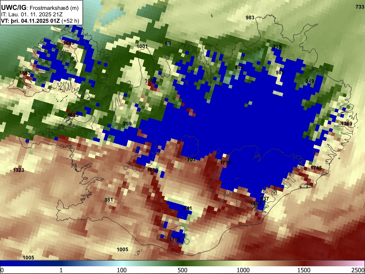Click the 2500 tick on the color scale
Image resolution: width=365 pixels, height=274 pixels.
pos(359,270)
